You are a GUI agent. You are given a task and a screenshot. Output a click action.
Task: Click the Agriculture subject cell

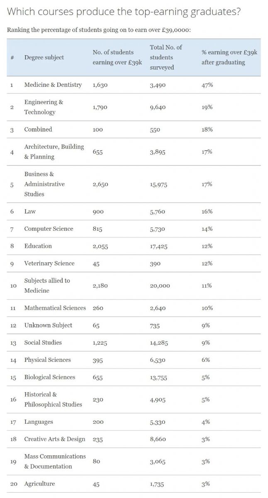click(39, 484)
